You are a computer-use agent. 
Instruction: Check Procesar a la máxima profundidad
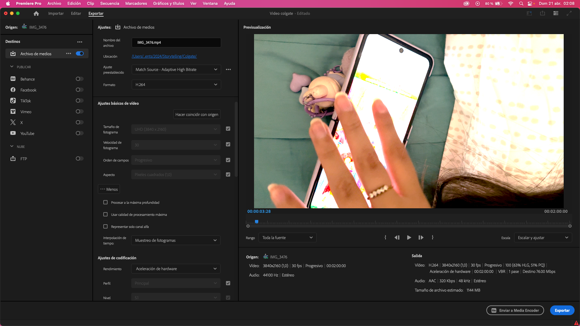(x=105, y=202)
